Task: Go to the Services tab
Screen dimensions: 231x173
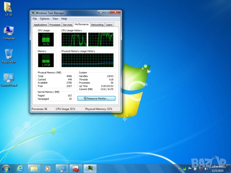Action: click(x=67, y=25)
